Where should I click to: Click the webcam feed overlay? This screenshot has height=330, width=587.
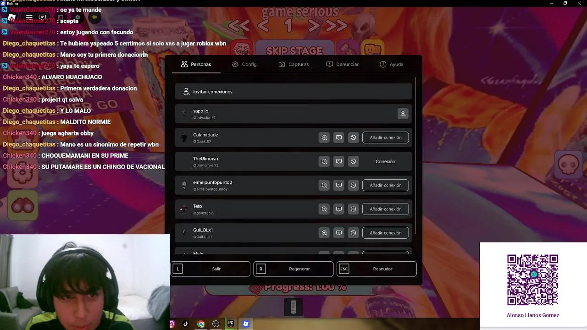pyautogui.click(x=85, y=282)
